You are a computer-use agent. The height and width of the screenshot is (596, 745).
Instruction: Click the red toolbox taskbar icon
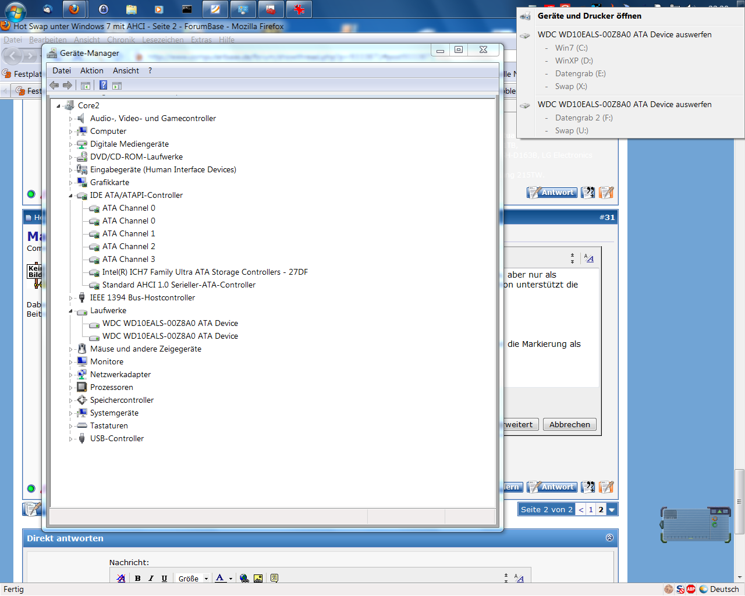271,9
